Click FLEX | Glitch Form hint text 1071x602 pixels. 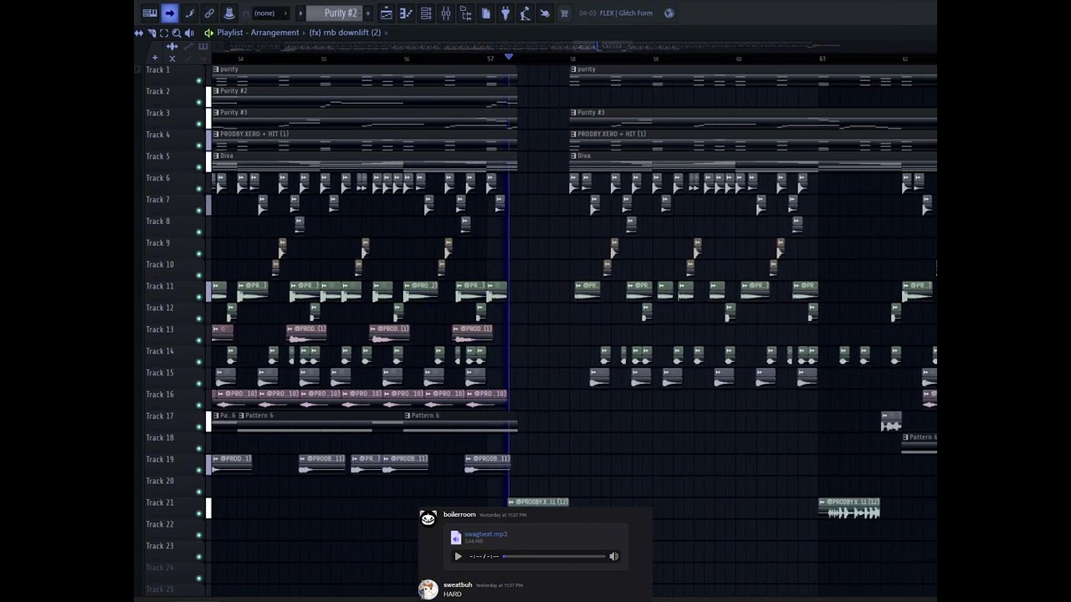click(626, 13)
